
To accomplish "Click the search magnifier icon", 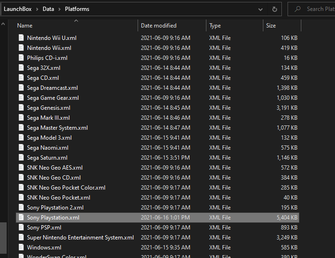I will click(x=298, y=9).
